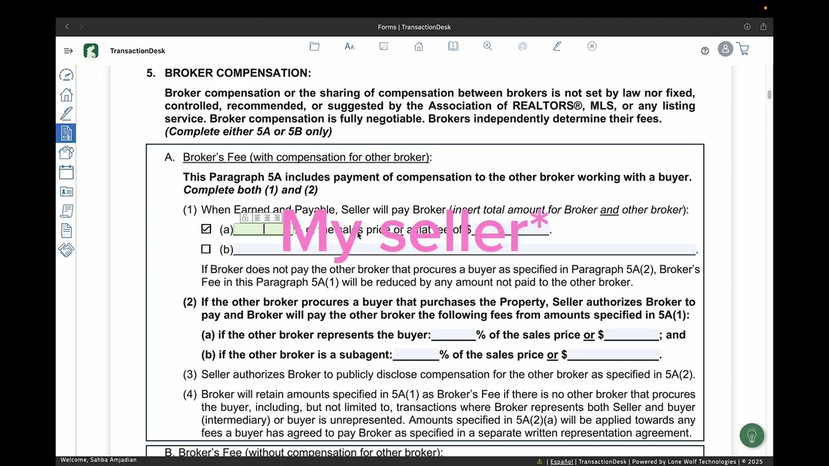This screenshot has height=466, width=829.
Task: Open the handshake icon in left sidebar
Action: (66, 250)
